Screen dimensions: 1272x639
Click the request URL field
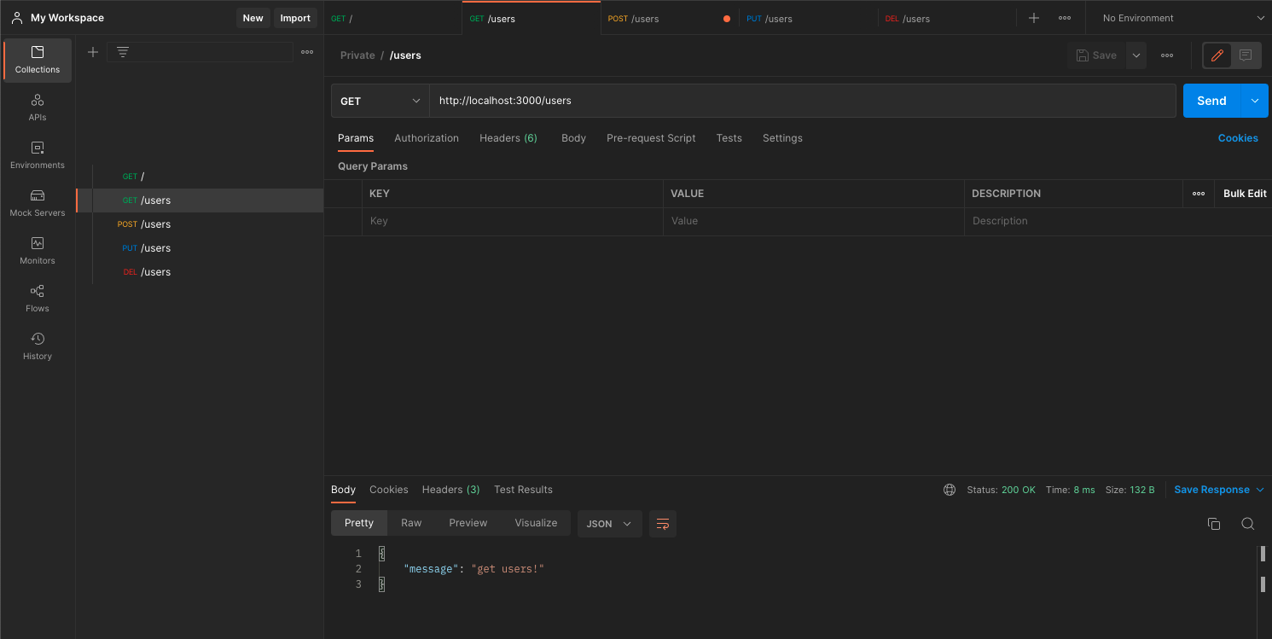pyautogui.click(x=802, y=101)
